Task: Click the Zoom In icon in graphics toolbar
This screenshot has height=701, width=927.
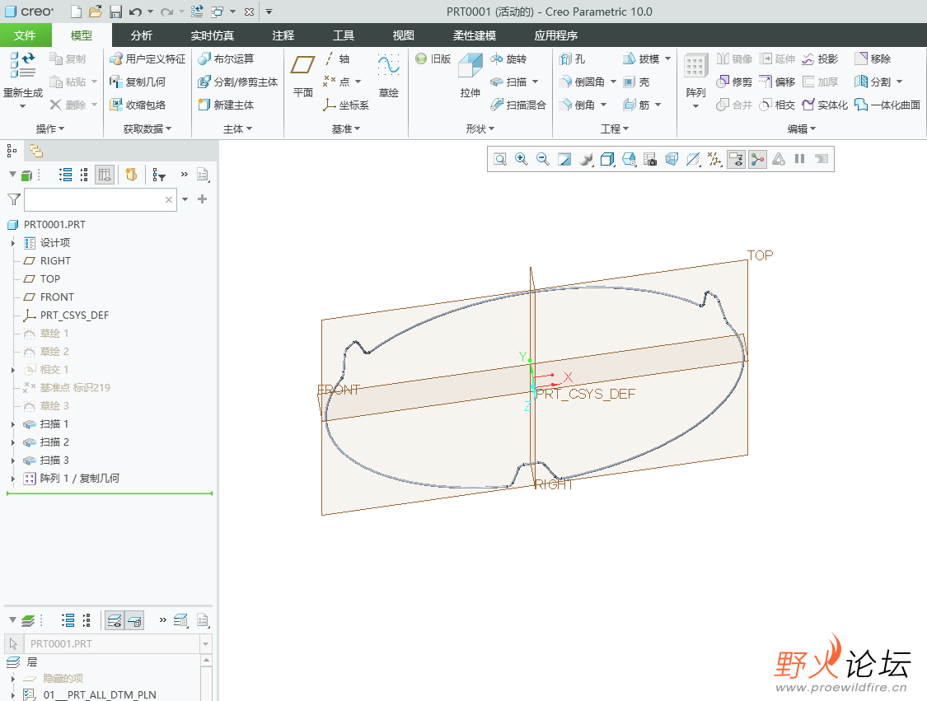Action: point(522,159)
